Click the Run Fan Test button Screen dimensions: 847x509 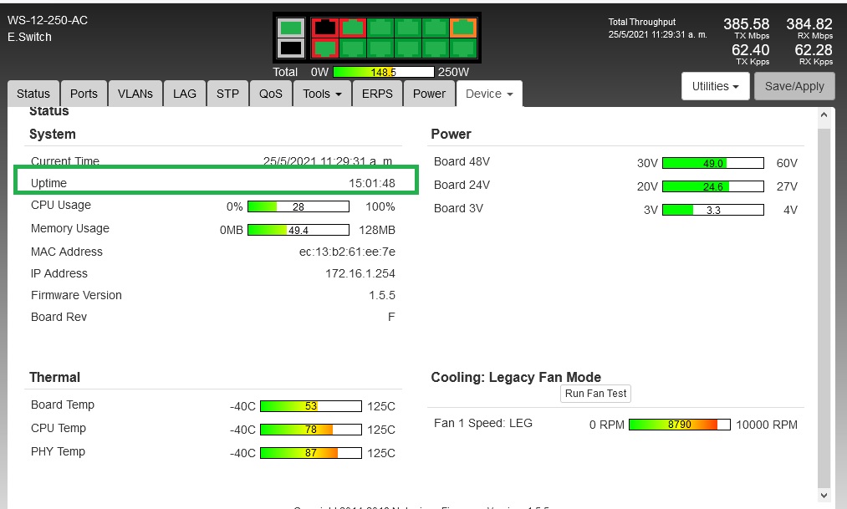pos(595,394)
